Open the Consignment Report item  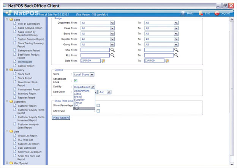tap(29, 89)
